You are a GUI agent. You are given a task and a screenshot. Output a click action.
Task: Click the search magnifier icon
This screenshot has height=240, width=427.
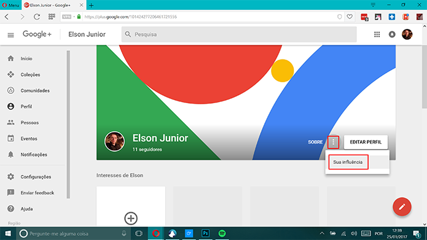point(128,34)
